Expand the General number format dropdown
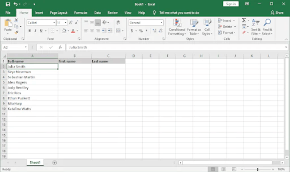The width and height of the screenshot is (290, 172). [x=161, y=23]
